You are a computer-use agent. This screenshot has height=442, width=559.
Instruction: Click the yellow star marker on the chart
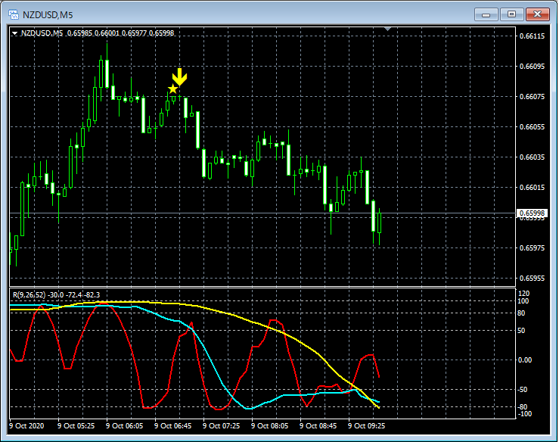[172, 89]
